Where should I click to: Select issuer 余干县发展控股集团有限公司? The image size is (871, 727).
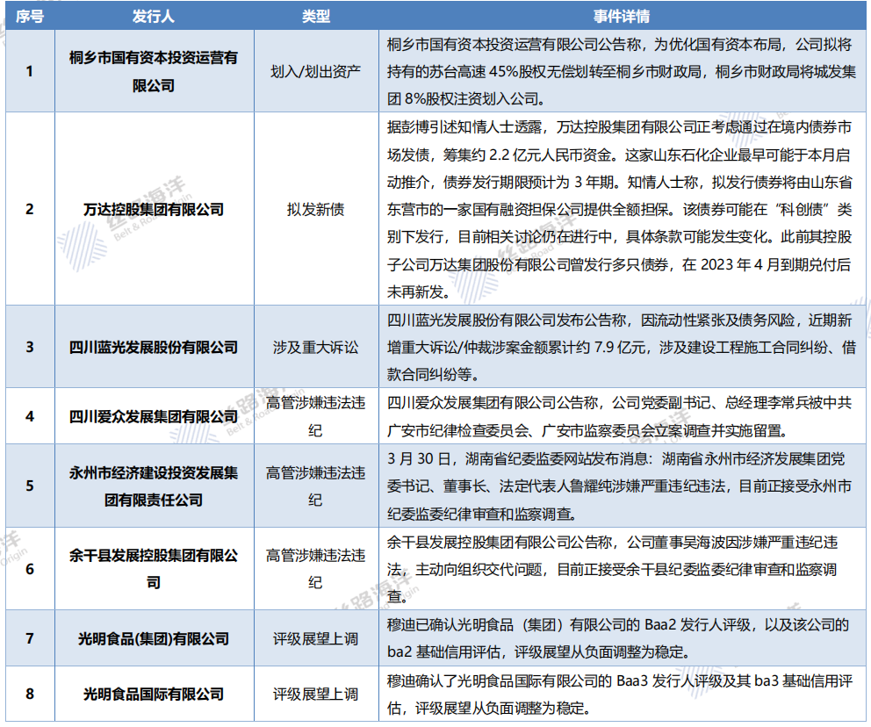coord(154,569)
